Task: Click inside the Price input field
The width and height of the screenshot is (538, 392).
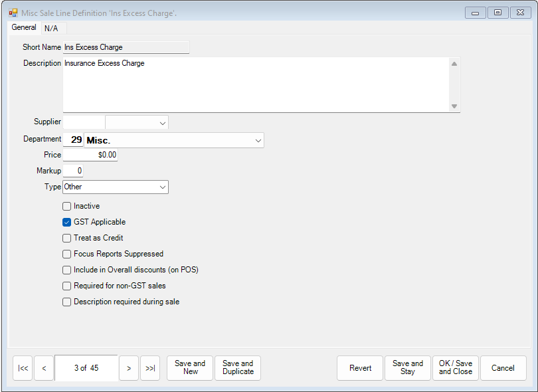Action: pos(90,155)
